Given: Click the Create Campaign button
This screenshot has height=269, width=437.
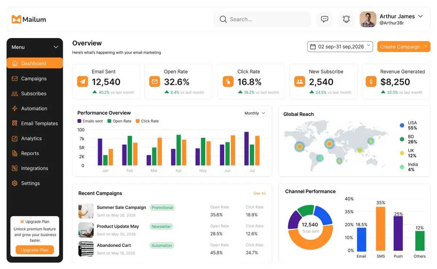Looking at the screenshot, I should pyautogui.click(x=403, y=47).
